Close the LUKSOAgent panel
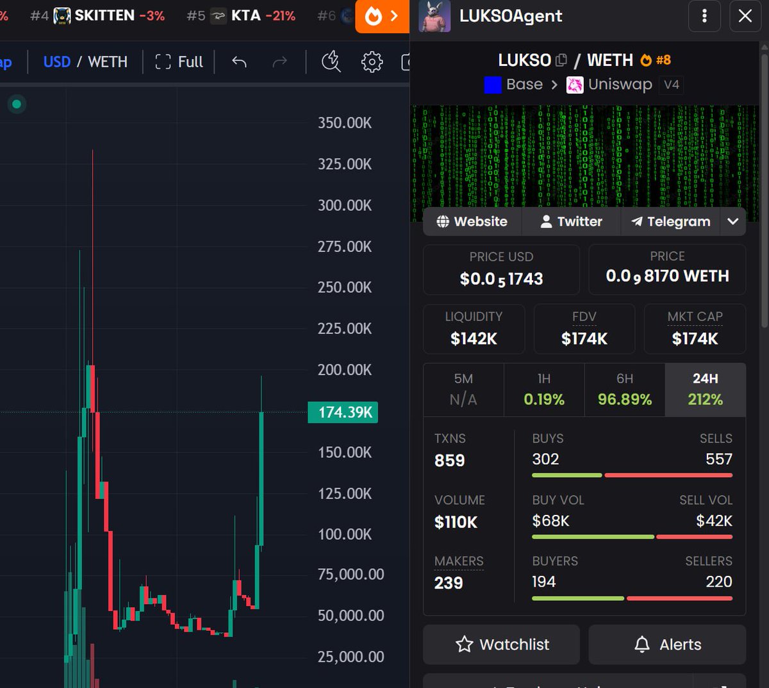The width and height of the screenshot is (769, 688). [x=745, y=16]
